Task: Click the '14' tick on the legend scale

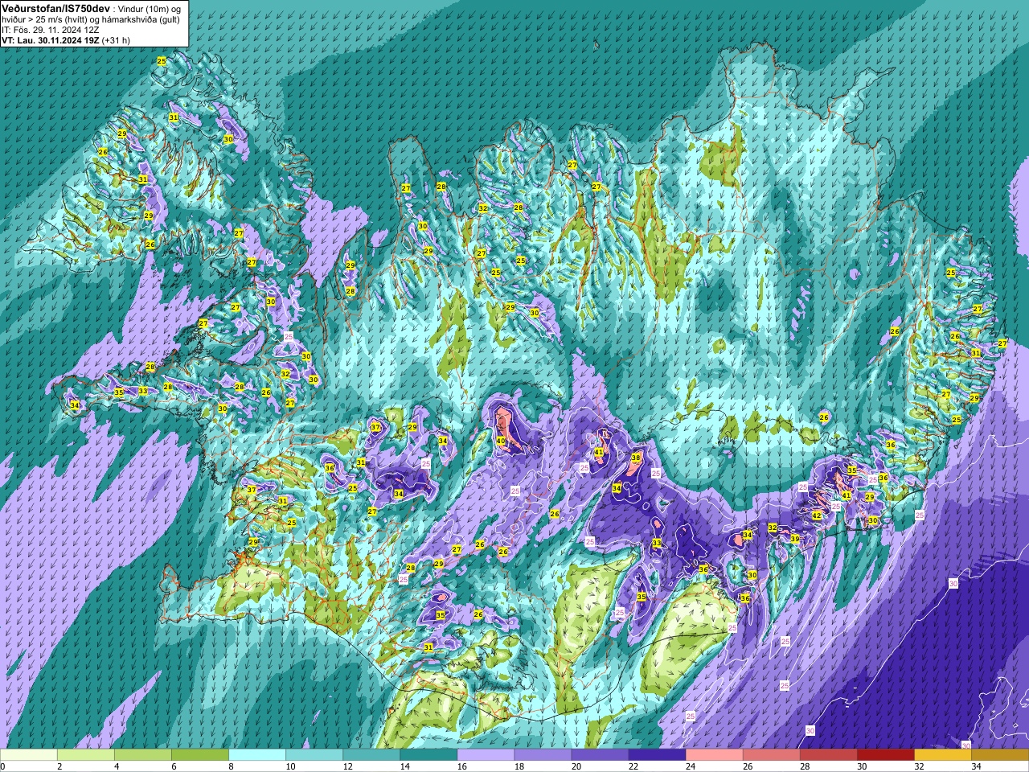Action: (x=404, y=766)
